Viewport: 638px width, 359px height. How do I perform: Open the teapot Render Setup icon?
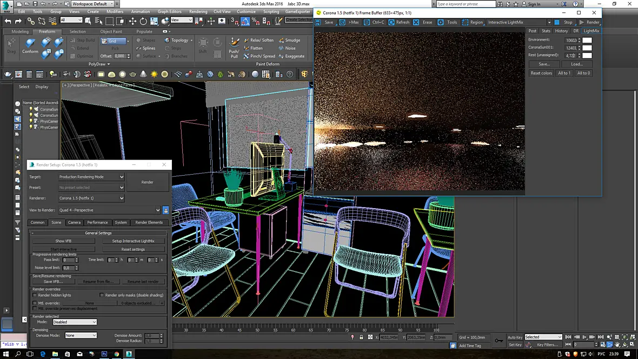pyautogui.click(x=8, y=75)
